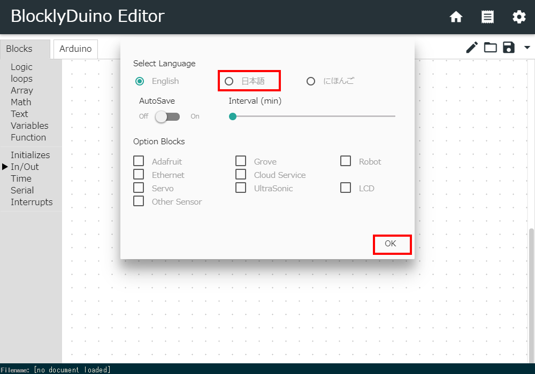Select the にほんご language option
The image size is (535, 374).
311,81
